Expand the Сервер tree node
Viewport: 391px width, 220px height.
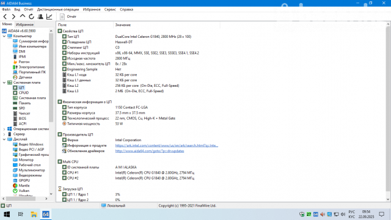(4, 134)
